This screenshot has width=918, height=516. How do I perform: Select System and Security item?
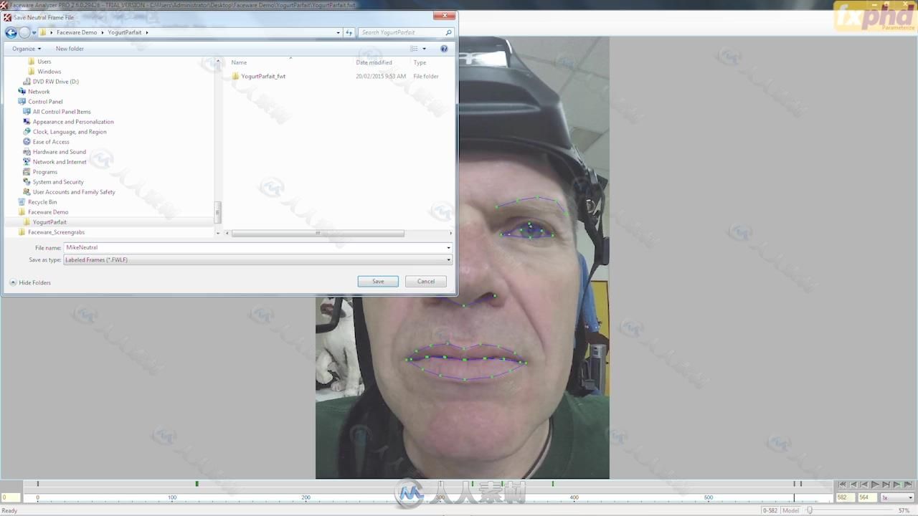(58, 182)
